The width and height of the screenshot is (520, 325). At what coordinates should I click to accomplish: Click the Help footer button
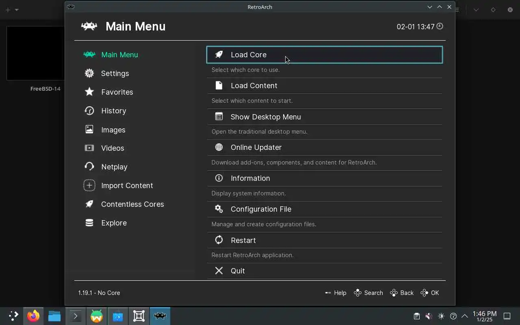tap(336, 293)
